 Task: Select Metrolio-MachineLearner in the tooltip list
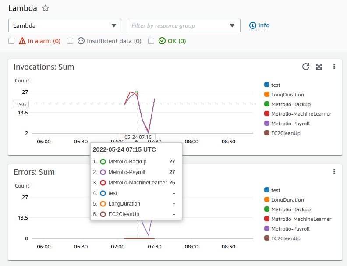[138, 183]
